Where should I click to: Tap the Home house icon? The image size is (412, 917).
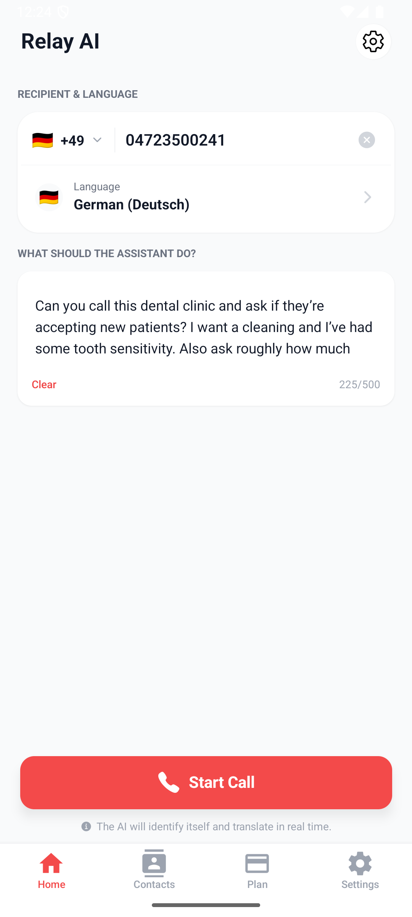[x=51, y=864]
